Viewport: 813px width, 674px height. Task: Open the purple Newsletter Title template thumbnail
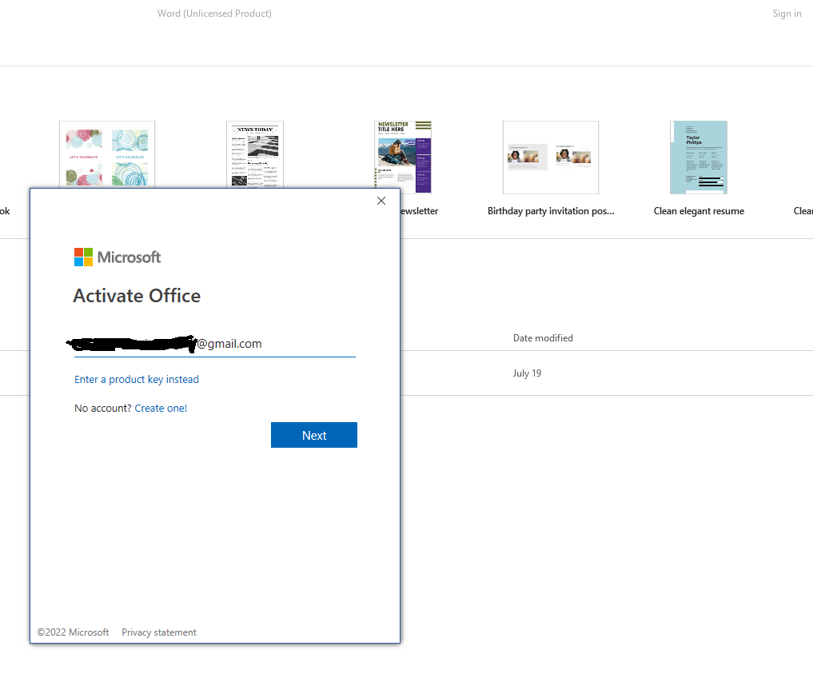point(403,157)
